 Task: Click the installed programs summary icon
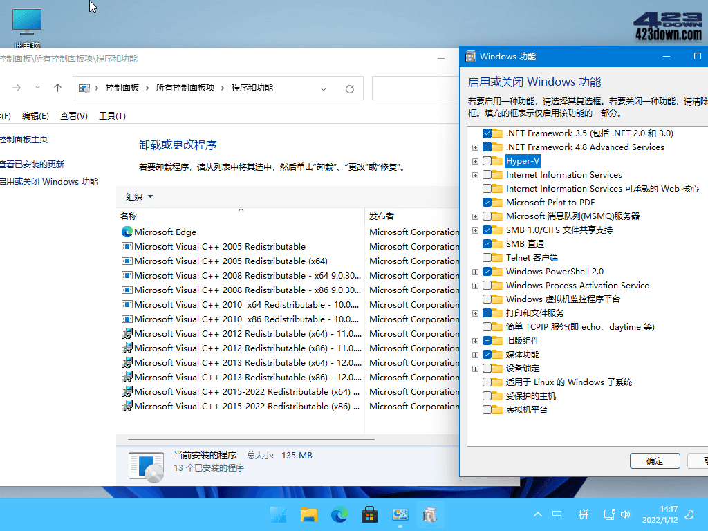click(x=146, y=467)
